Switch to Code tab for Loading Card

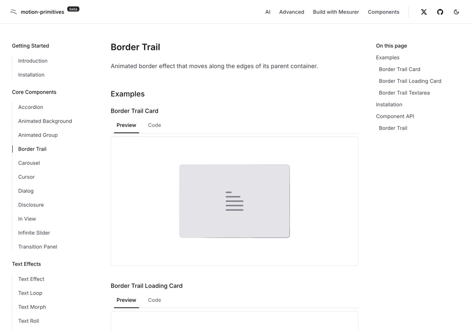pos(154,300)
